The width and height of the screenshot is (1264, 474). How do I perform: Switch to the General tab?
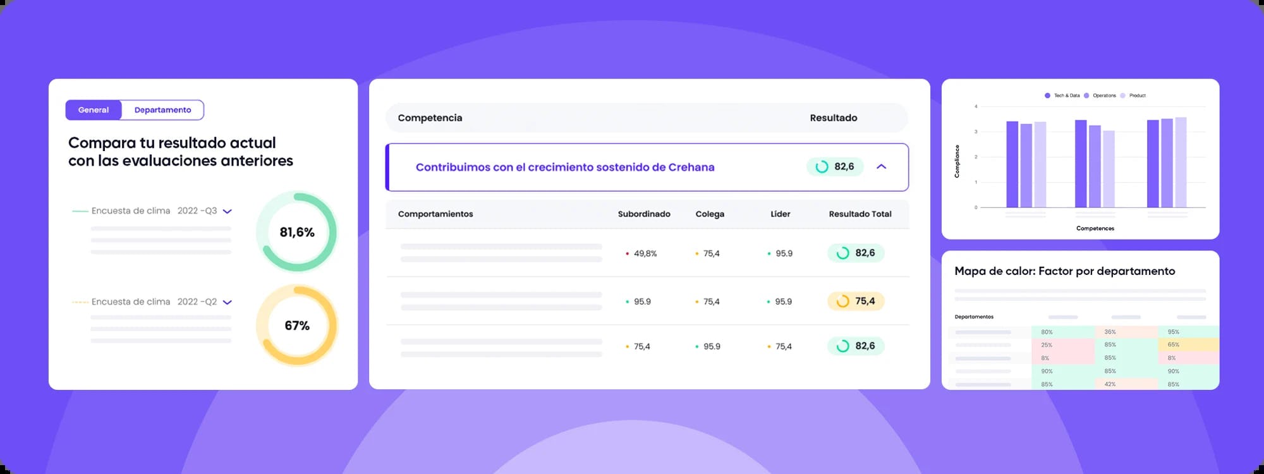[94, 110]
